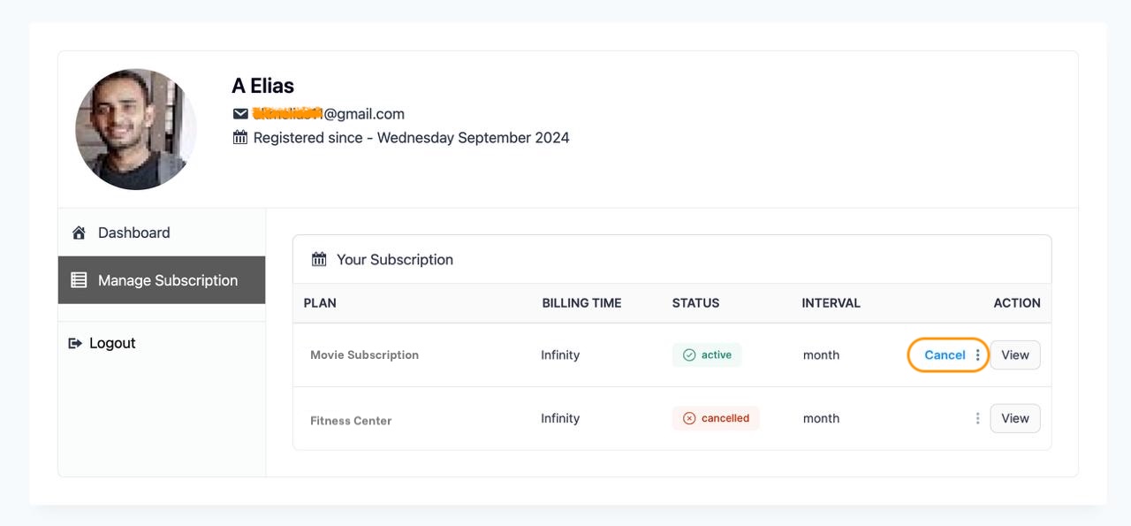1131x526 pixels.
Task: Open the three-dot menu for Fitness Center
Action: (977, 418)
